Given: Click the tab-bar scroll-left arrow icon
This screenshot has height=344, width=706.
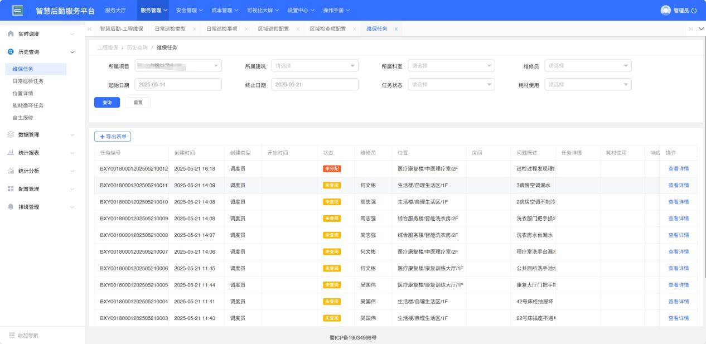Looking at the screenshot, I should point(91,29).
